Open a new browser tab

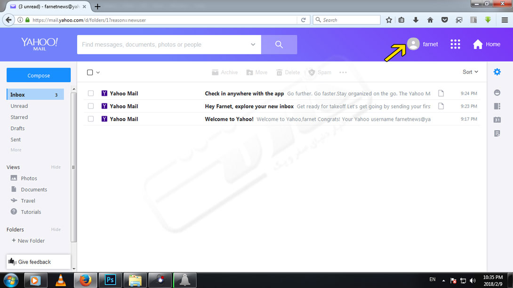tap(97, 7)
